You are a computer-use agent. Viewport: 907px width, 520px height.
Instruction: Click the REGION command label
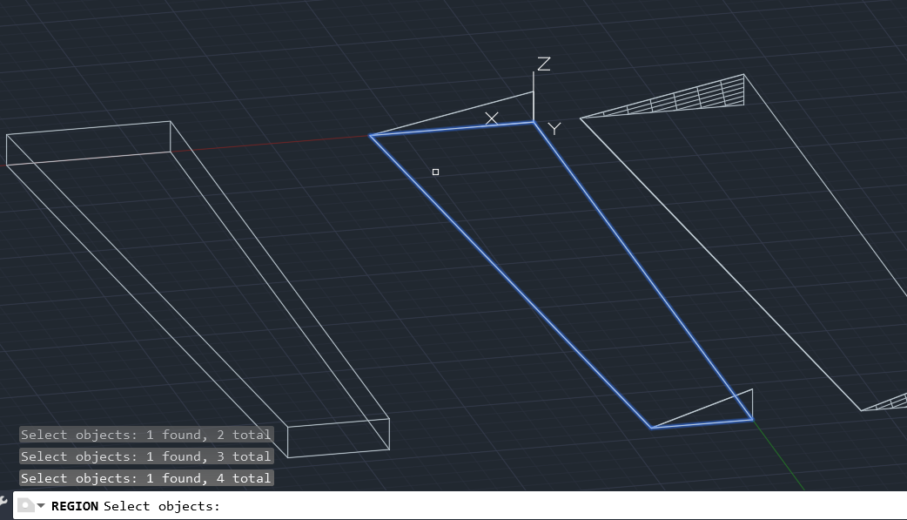point(74,506)
